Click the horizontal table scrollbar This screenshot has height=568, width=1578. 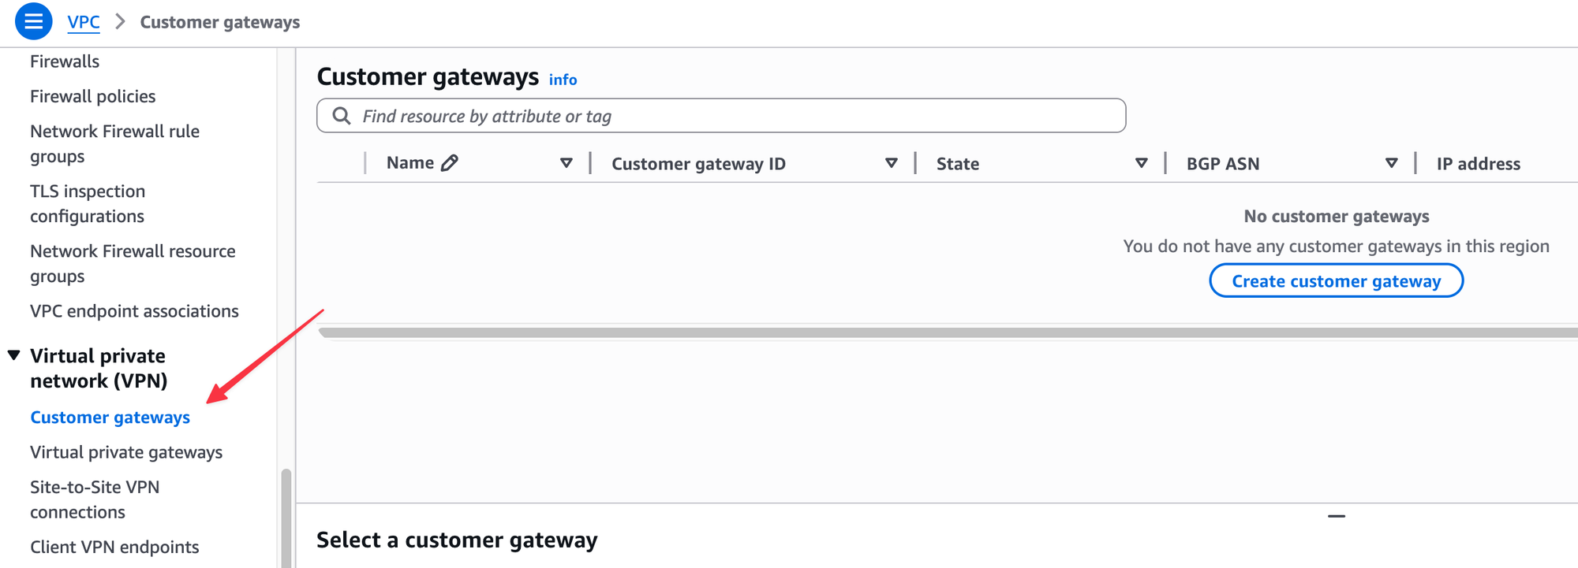coord(948,332)
